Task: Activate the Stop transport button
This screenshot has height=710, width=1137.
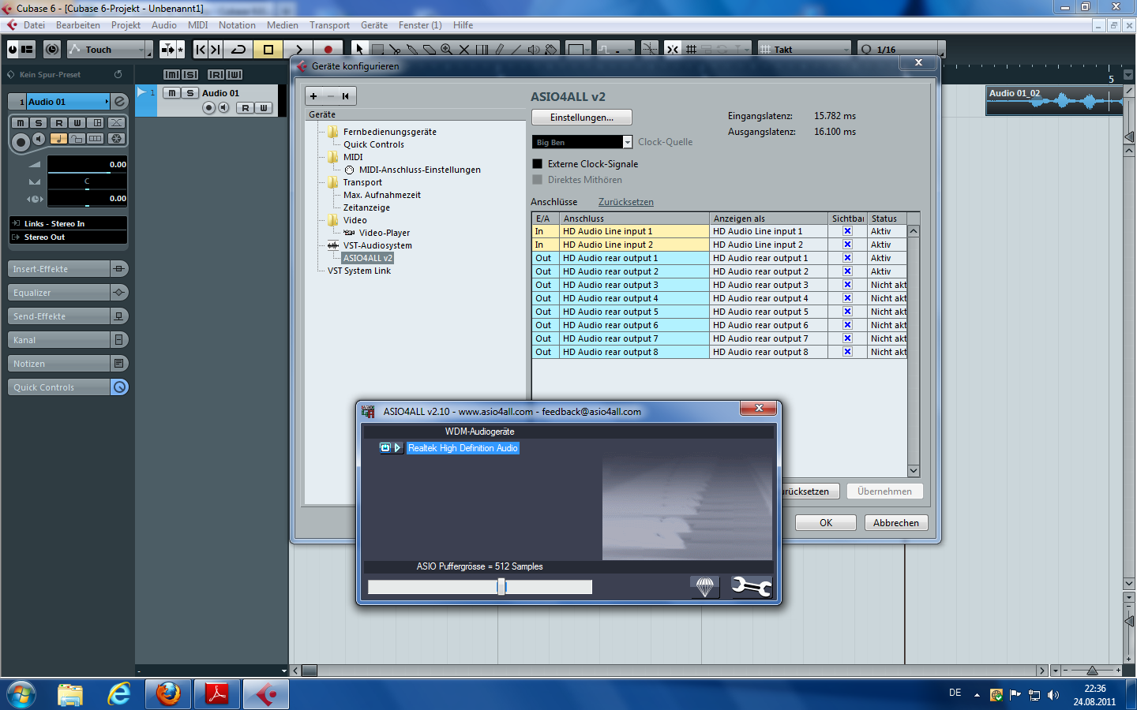Action: 268,49
